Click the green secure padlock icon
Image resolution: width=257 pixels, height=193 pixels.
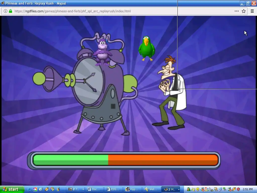[x=11, y=11]
